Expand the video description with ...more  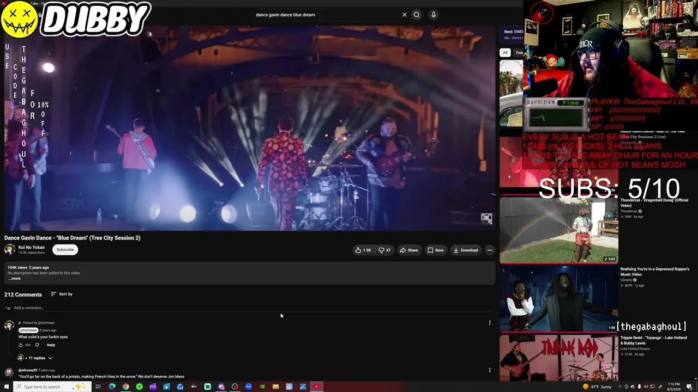coord(15,279)
